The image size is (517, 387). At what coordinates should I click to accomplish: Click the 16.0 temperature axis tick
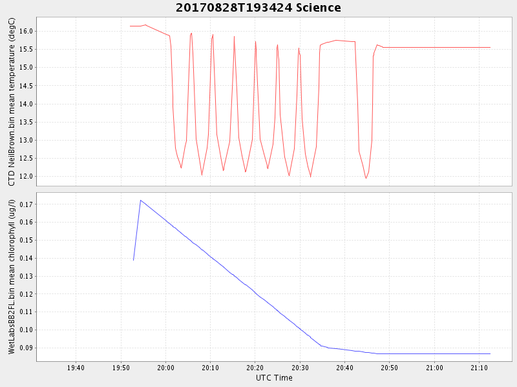25,31
